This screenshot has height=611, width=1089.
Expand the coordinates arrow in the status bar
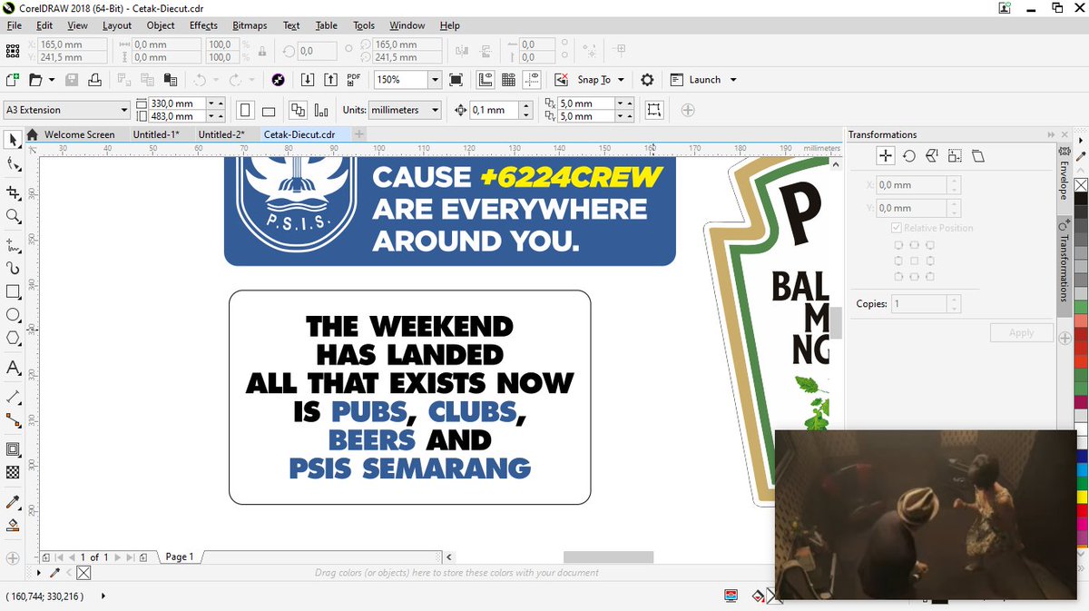coord(103,596)
